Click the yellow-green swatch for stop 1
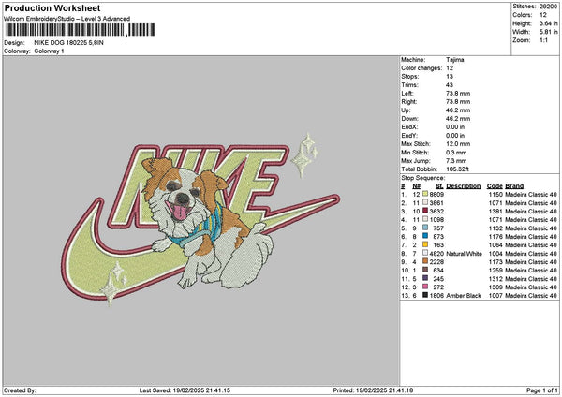This screenshot has height=397, width=562. click(425, 194)
